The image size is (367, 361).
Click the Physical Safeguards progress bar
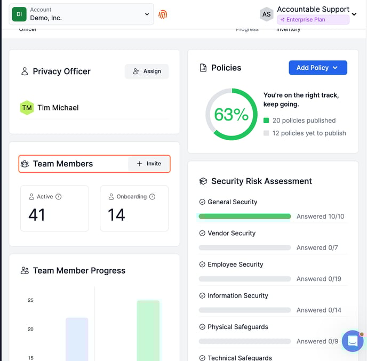(245, 341)
